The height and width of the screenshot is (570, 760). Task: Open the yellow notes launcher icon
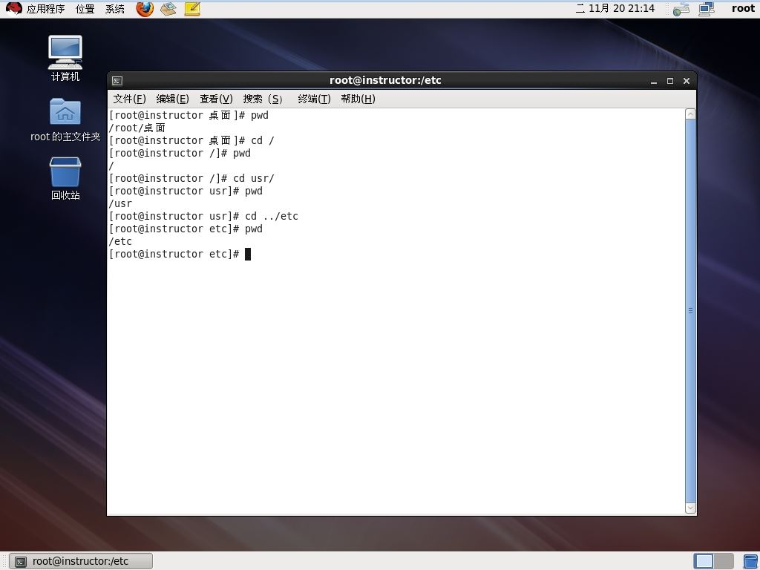[192, 9]
